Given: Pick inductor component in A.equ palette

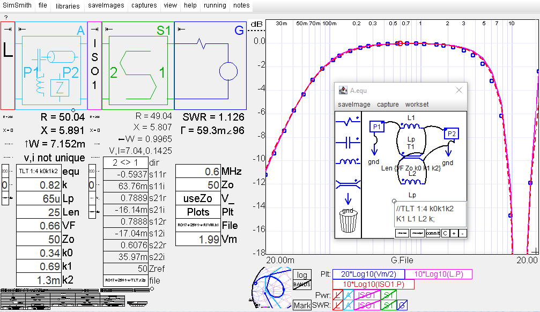Looking at the screenshot, I should (x=348, y=161).
